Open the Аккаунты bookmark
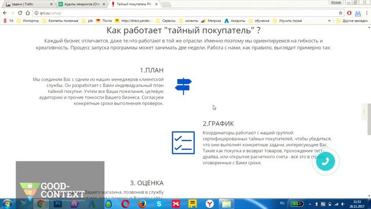371x209 pixels. [235, 21]
